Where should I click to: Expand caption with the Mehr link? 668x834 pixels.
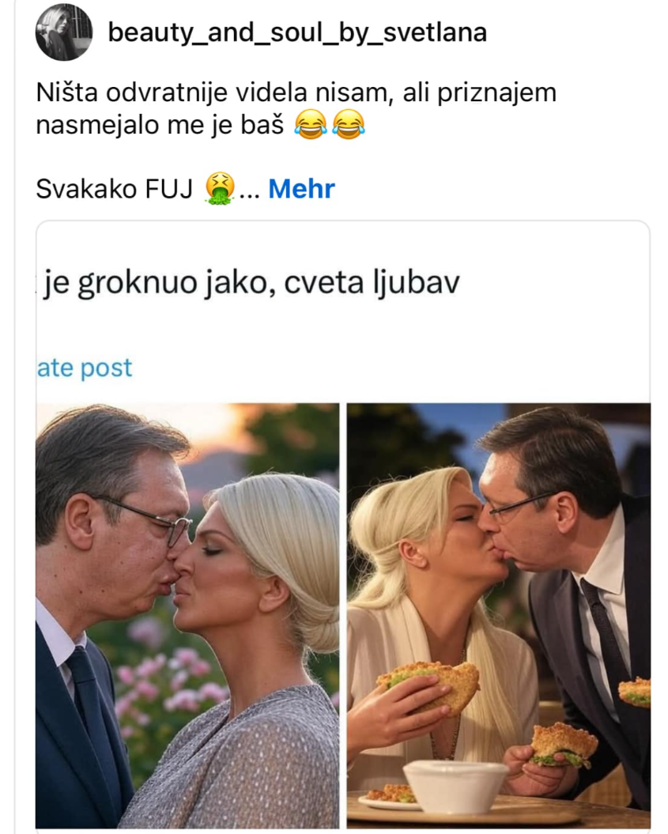point(301,188)
